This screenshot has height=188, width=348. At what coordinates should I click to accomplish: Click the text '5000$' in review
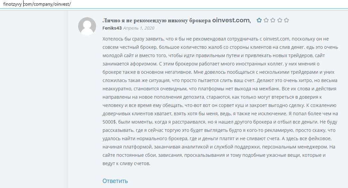click(x=109, y=122)
